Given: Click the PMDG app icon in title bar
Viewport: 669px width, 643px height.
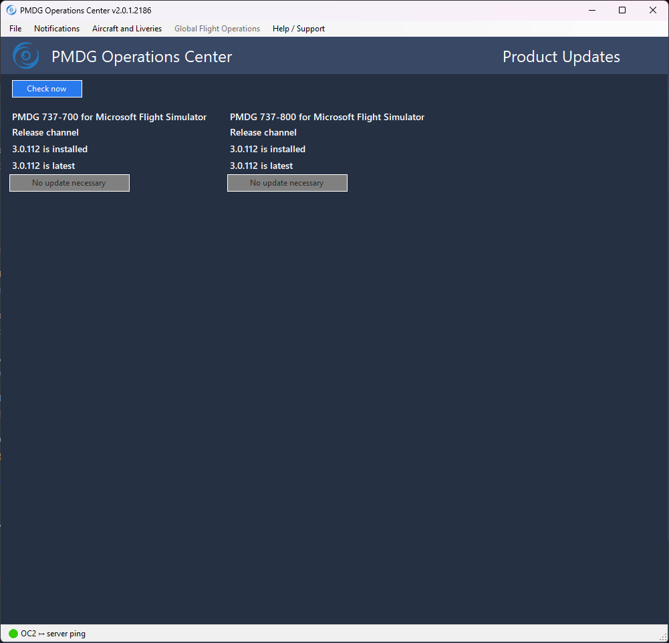Looking at the screenshot, I should pyautogui.click(x=11, y=10).
